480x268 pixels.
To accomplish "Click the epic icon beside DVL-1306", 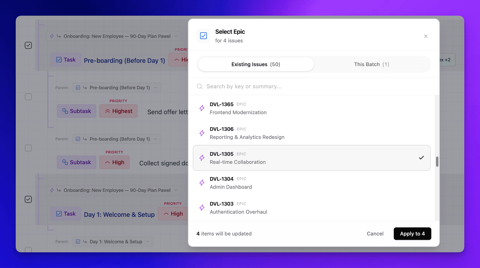I will pyautogui.click(x=202, y=133).
